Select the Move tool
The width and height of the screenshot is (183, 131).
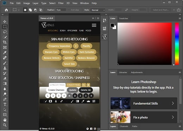pyautogui.click(x=5, y=22)
